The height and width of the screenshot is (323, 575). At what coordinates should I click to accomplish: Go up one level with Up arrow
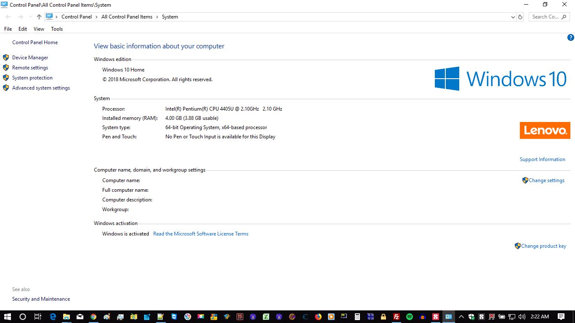pos(39,17)
